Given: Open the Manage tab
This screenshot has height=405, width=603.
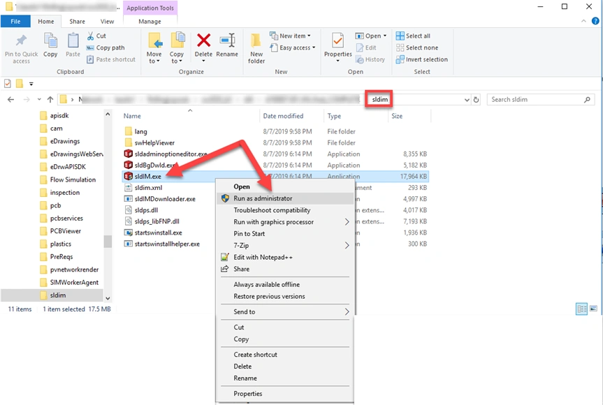Looking at the screenshot, I should [x=150, y=22].
